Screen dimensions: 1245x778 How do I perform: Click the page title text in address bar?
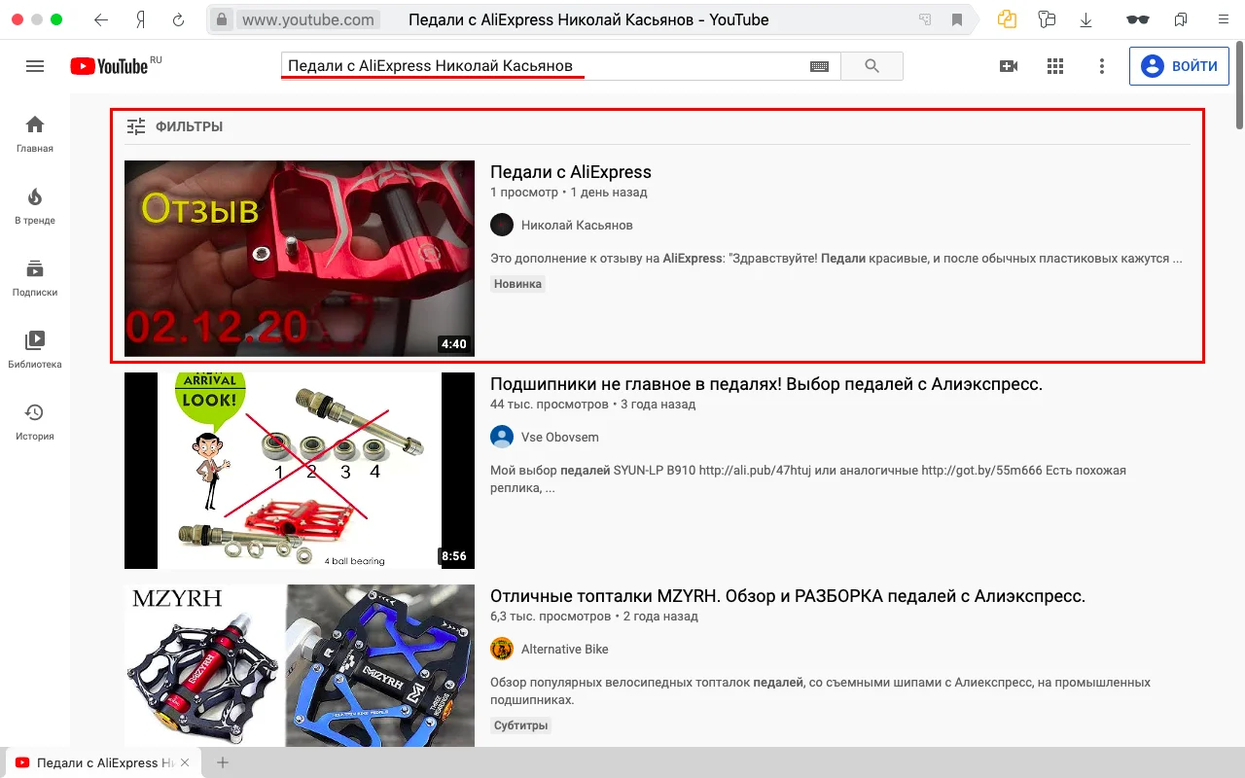(x=588, y=19)
